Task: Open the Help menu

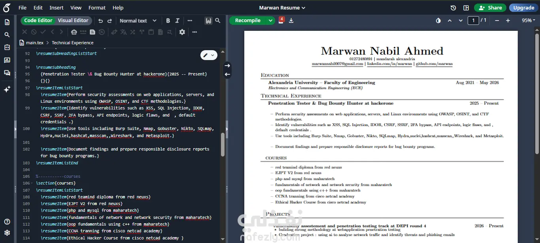Action: coord(118,8)
